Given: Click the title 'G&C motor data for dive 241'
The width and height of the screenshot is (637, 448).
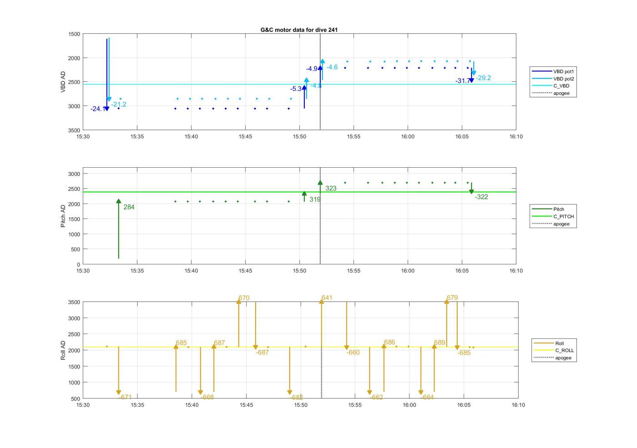Looking at the screenshot, I should (299, 30).
